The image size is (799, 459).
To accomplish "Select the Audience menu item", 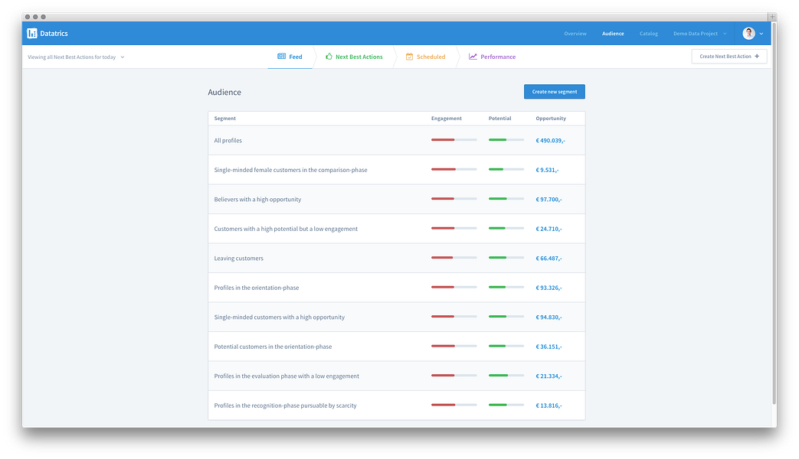I will 613,34.
